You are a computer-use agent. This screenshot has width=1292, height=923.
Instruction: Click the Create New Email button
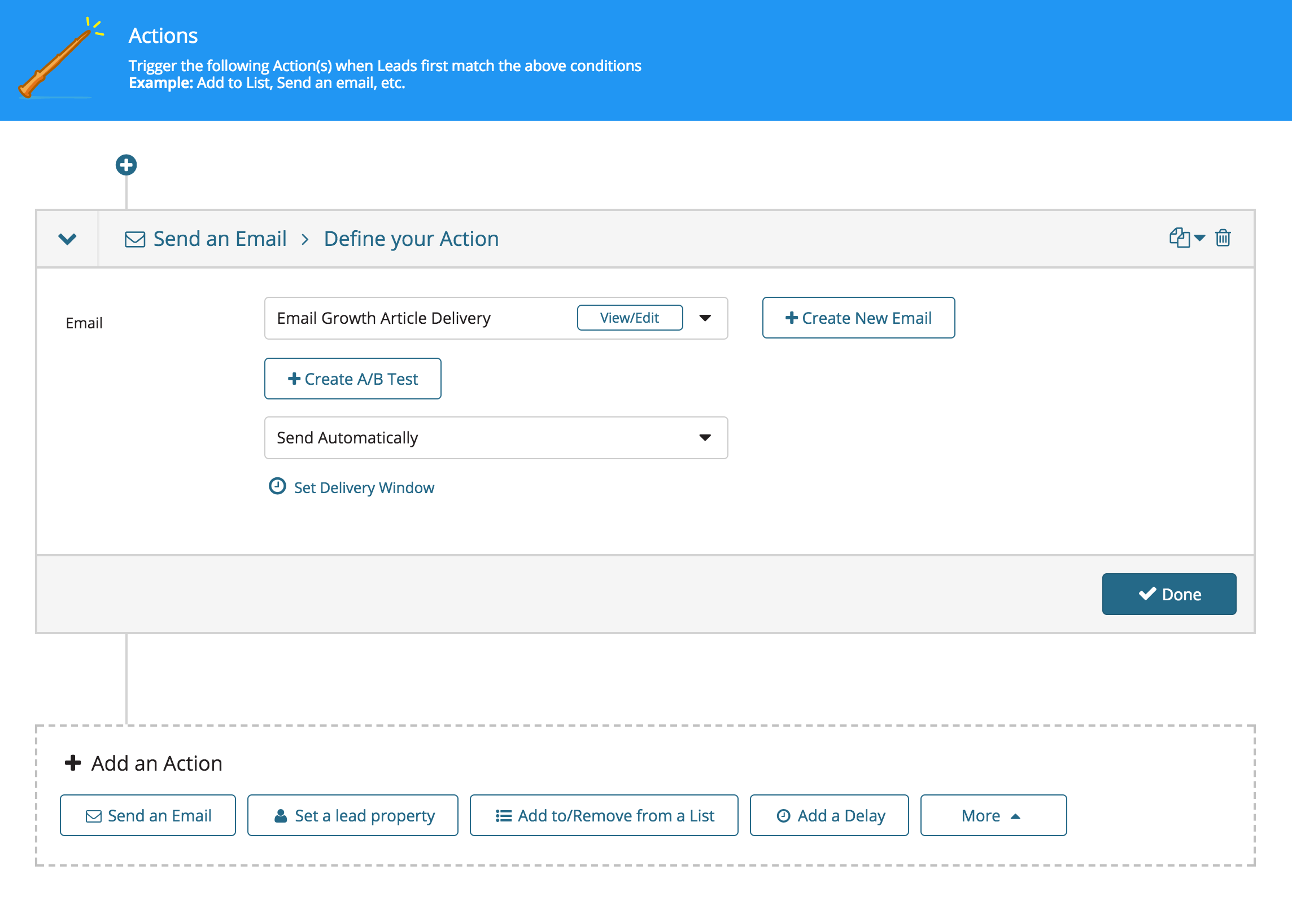(858, 318)
